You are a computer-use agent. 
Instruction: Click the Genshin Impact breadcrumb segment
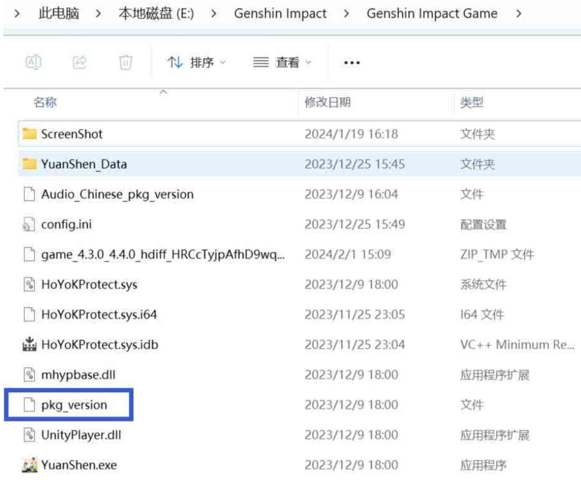tap(280, 13)
